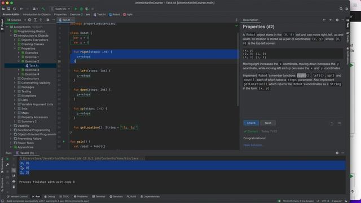Open Description panel gear settings

point(337,20)
